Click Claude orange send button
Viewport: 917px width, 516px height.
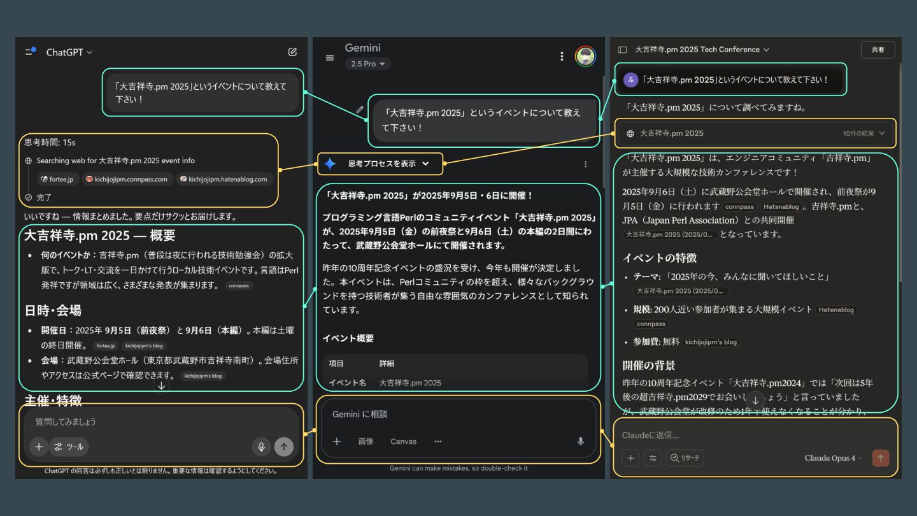tap(881, 458)
